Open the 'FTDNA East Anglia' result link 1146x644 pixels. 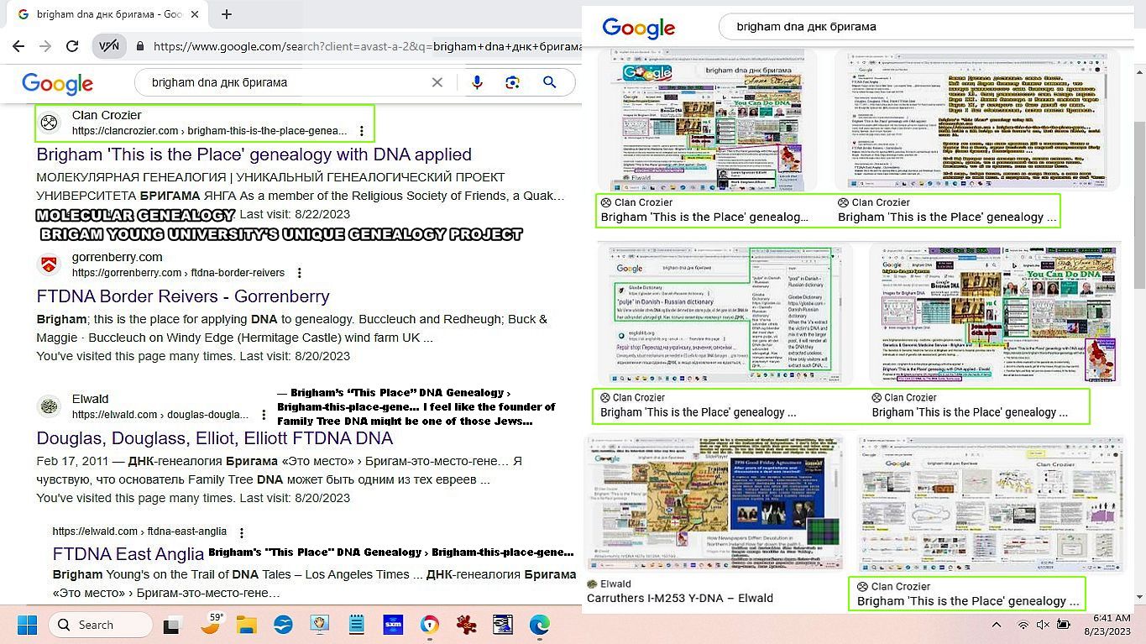click(128, 554)
